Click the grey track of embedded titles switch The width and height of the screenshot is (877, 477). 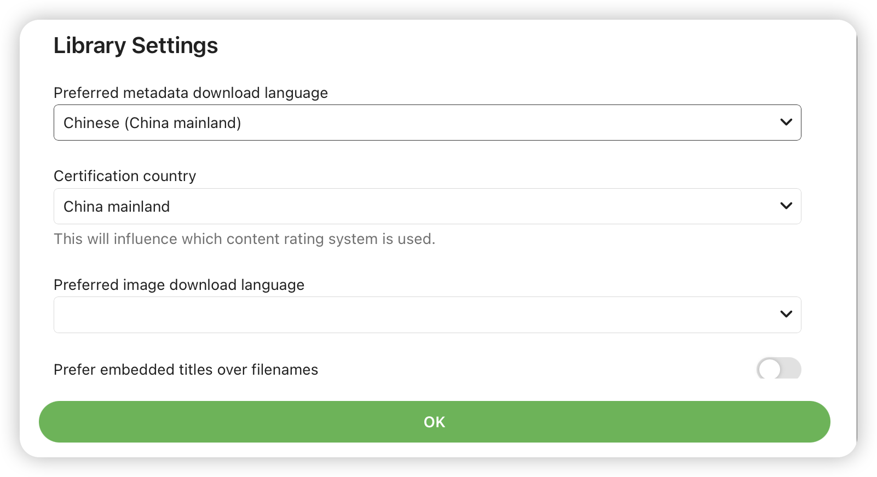pos(792,369)
